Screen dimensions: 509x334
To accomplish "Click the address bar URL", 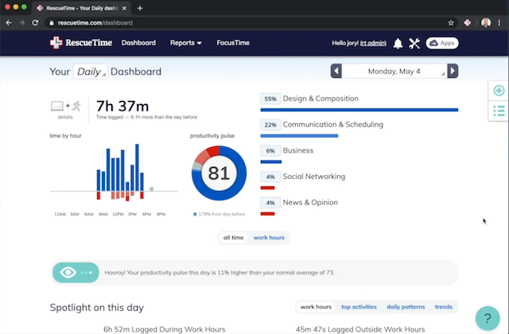I will pos(95,23).
